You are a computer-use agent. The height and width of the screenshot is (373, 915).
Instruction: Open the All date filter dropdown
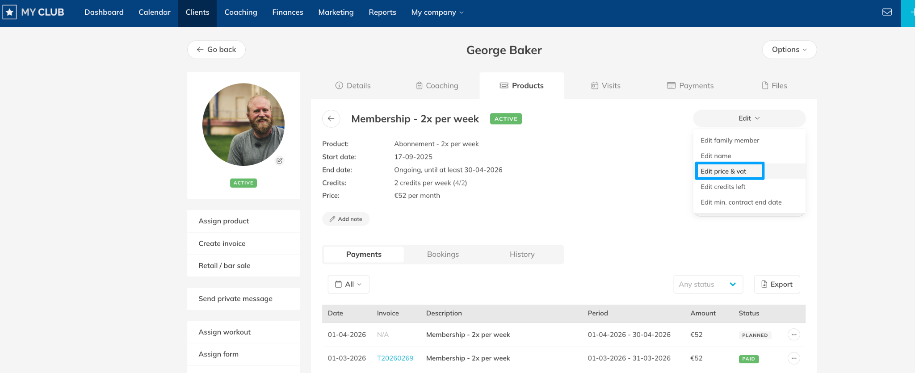pos(348,285)
